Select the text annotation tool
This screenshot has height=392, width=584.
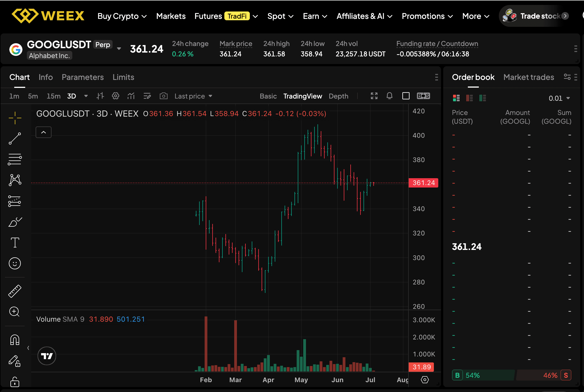[x=15, y=243]
